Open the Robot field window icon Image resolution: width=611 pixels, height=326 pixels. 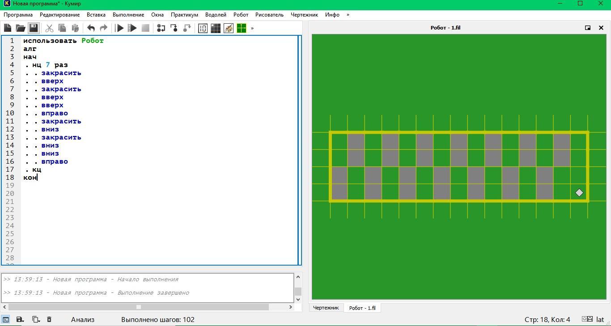[216, 28]
